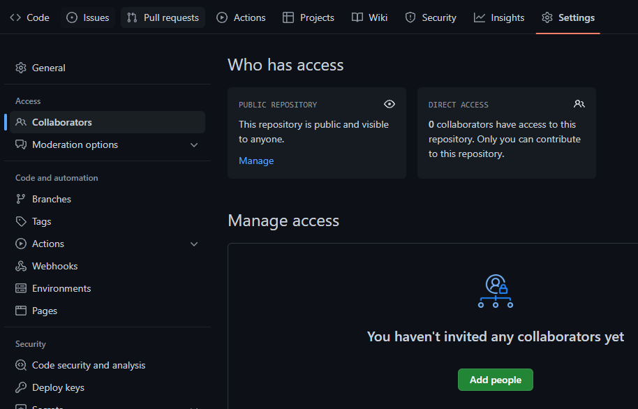The height and width of the screenshot is (409, 638).
Task: Click the 'Code and automation' section label
Action: pyautogui.click(x=57, y=178)
